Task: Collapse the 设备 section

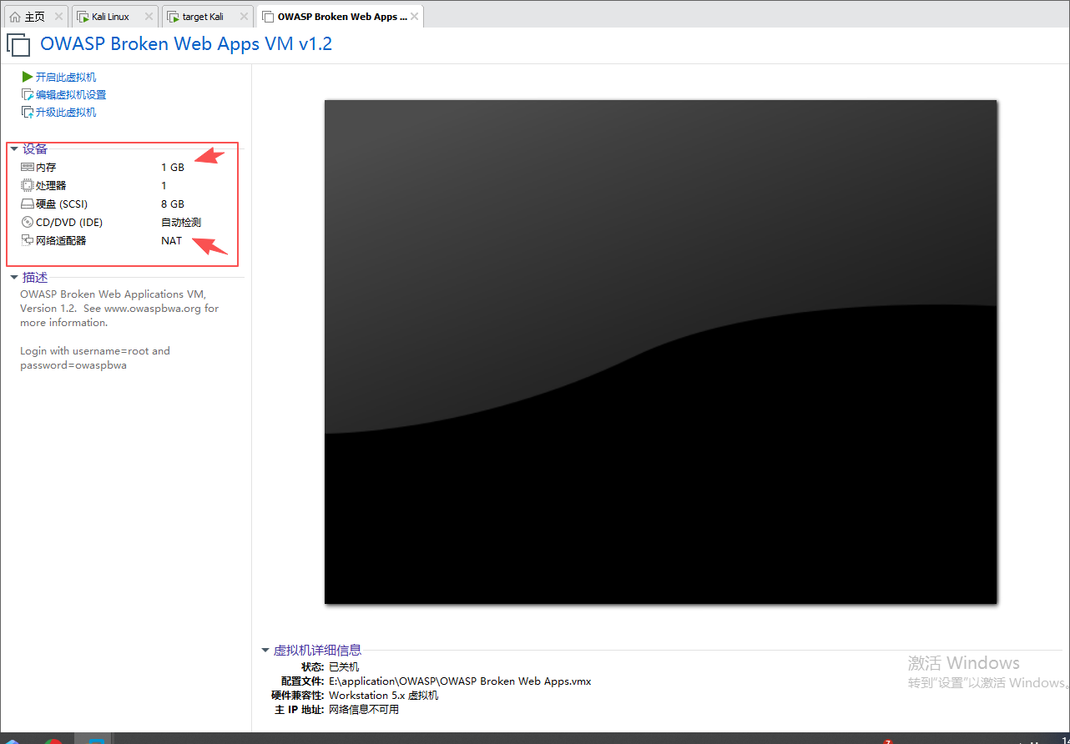Action: point(14,149)
